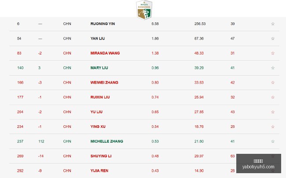Select rank number 234
Viewport: 286px width, 178px height.
point(20,127)
